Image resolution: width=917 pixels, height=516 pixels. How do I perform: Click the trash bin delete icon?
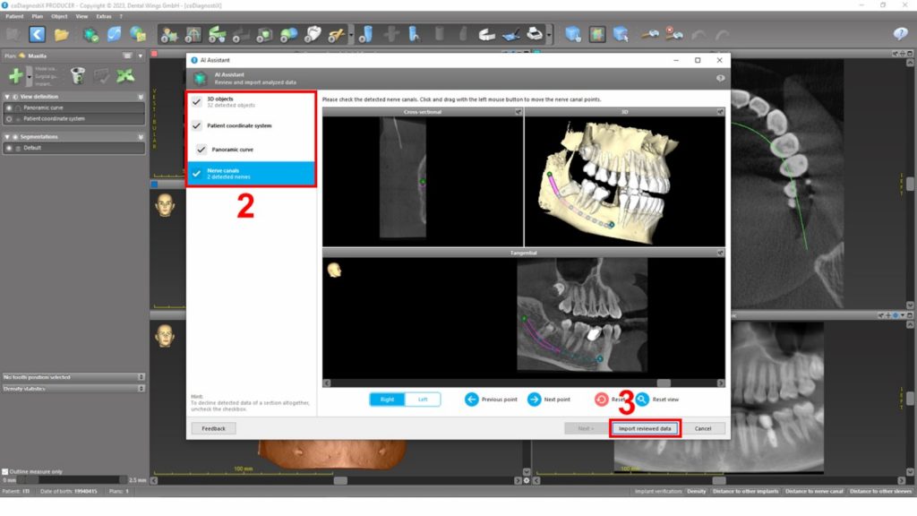pos(77,75)
